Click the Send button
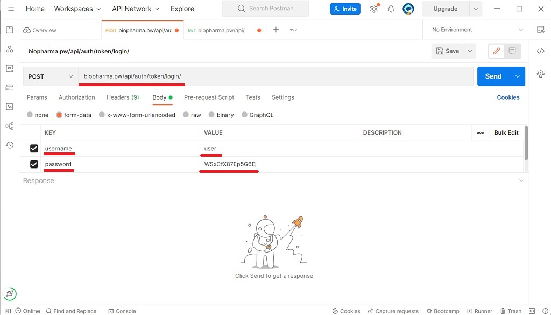551x315 pixels. pos(493,76)
